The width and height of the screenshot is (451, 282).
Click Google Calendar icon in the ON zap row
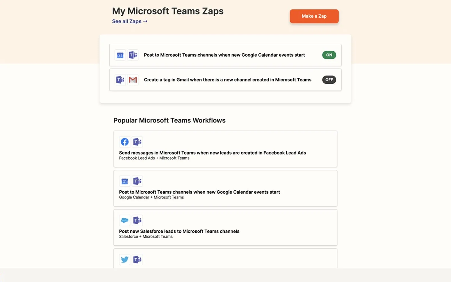[x=120, y=55]
